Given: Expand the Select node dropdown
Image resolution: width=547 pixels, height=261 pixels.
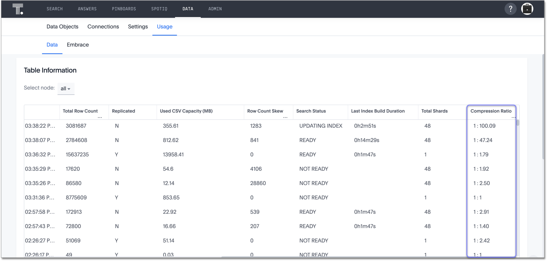Looking at the screenshot, I should [66, 88].
